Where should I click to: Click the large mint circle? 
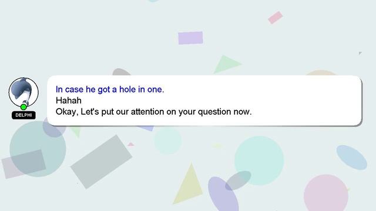click(259, 161)
